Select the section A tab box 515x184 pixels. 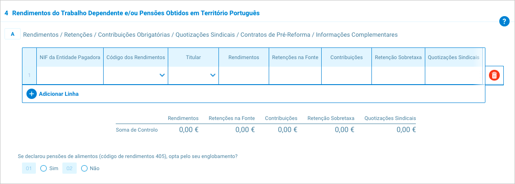coord(13,34)
